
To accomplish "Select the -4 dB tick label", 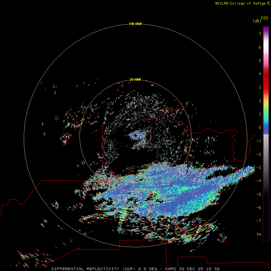I will 259,181.
